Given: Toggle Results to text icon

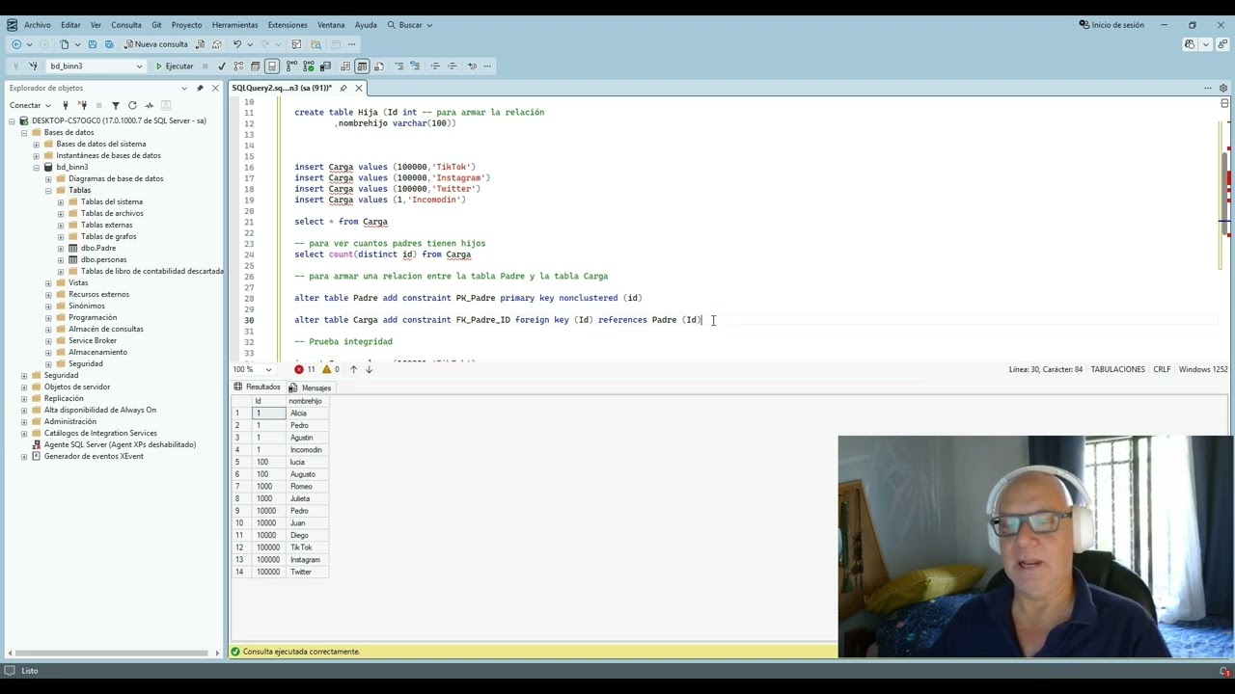Looking at the screenshot, I should tap(345, 67).
